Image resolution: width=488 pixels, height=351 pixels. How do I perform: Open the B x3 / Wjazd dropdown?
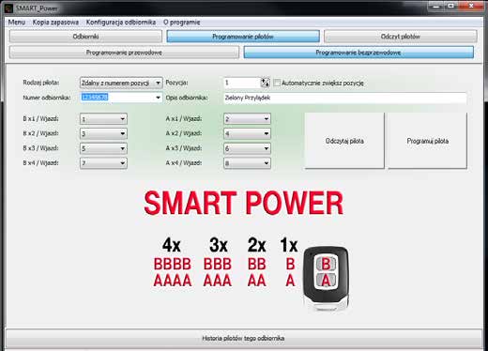tap(103, 148)
